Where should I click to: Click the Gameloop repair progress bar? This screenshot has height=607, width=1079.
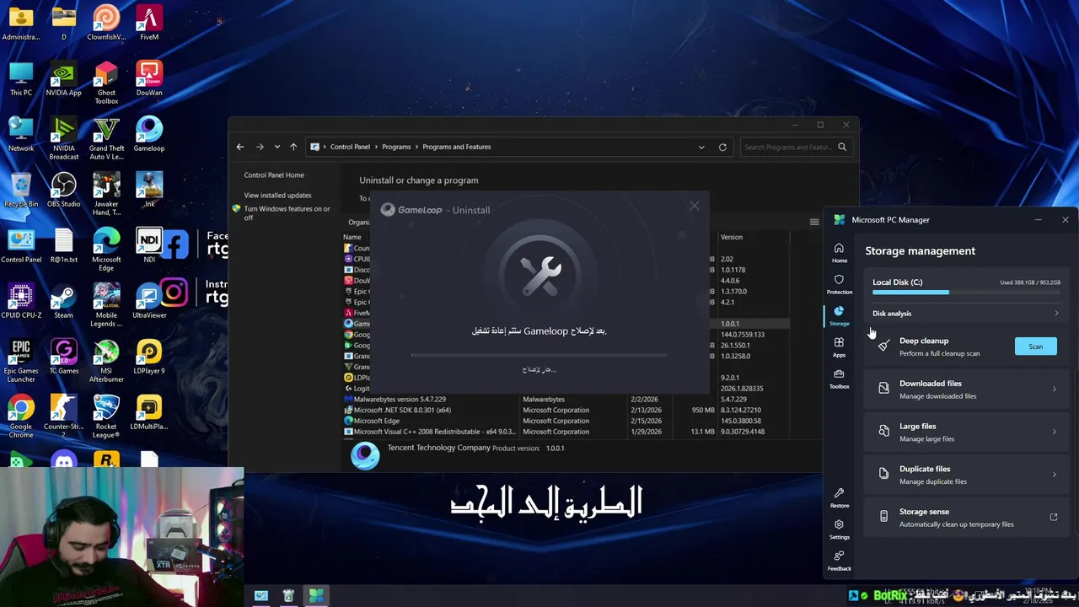point(539,355)
